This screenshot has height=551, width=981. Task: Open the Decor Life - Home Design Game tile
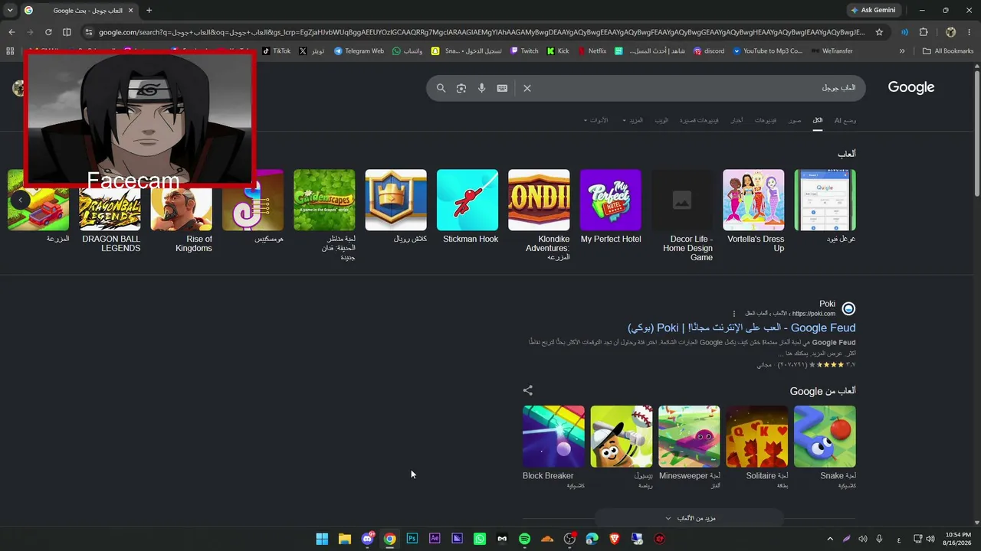coord(682,200)
